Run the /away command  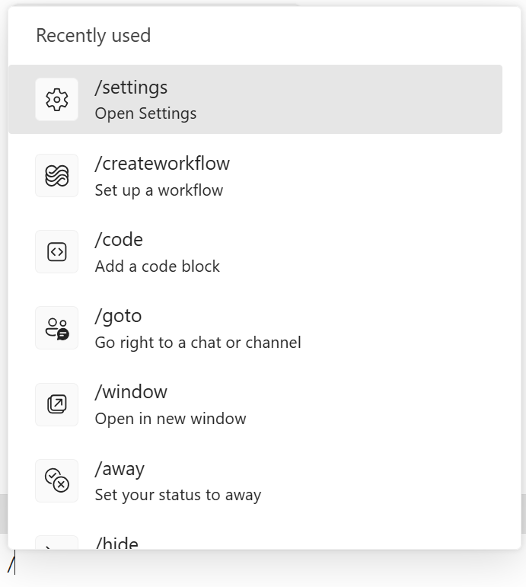coord(120,468)
